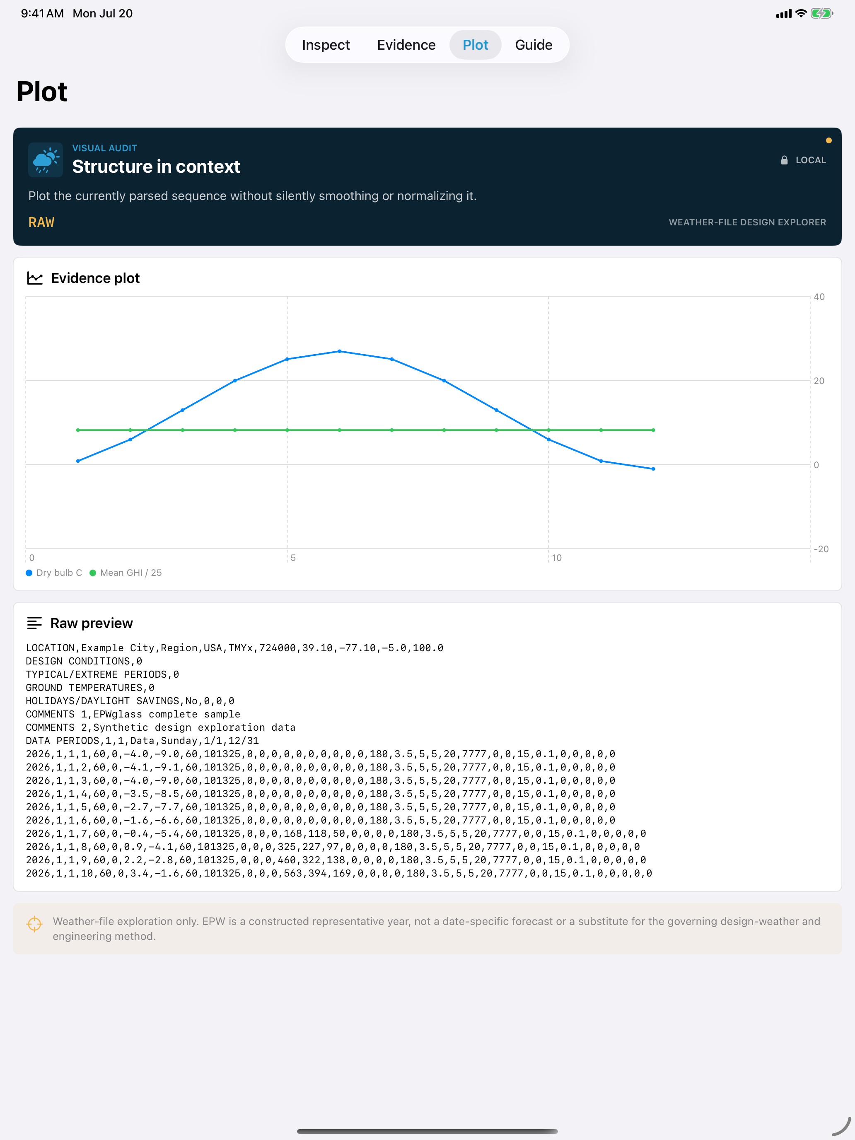Click the Dry bulb C legend label

(x=59, y=573)
